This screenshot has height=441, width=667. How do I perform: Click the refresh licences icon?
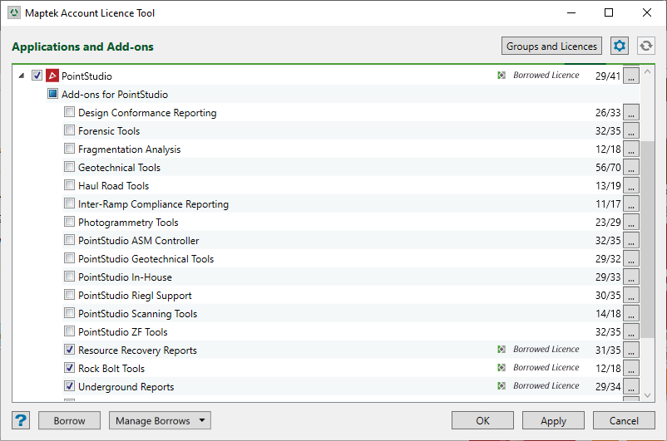(645, 46)
